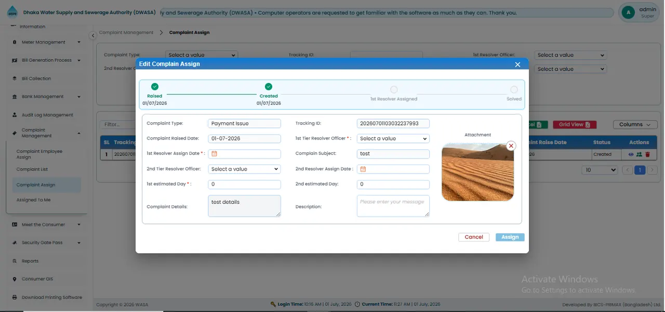The height and width of the screenshot is (312, 665).
Task: Click the Created step check circle
Action: (x=269, y=87)
